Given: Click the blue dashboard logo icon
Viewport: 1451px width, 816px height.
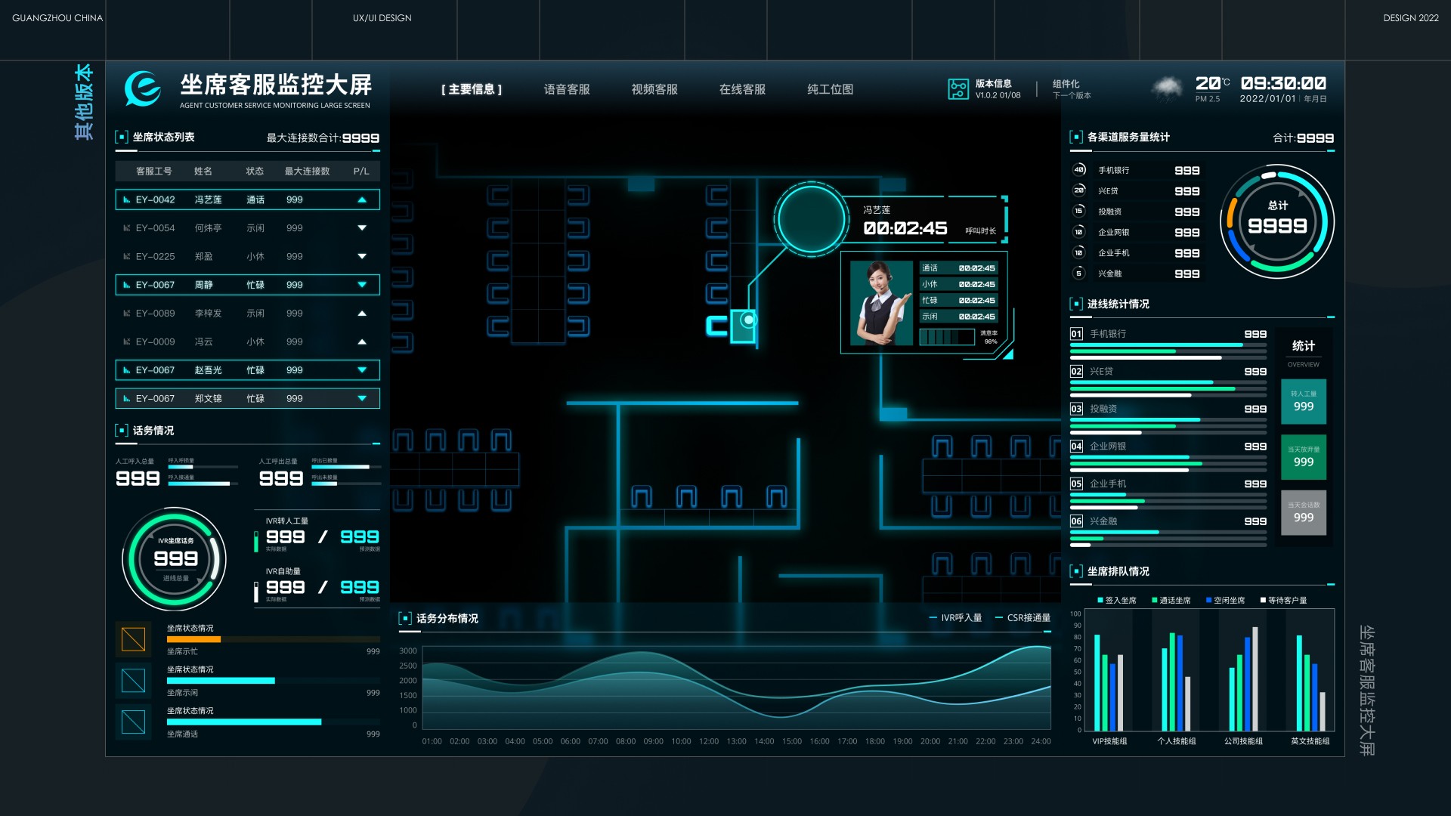Looking at the screenshot, I should coord(142,89).
